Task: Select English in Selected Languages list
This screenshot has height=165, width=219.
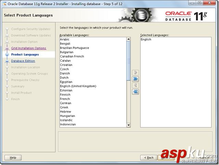Action: pyautogui.click(x=146, y=40)
